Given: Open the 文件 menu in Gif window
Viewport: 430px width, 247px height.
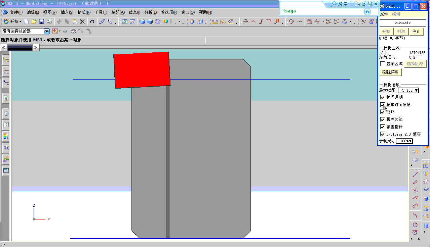Looking at the screenshot, I should pos(384,14).
